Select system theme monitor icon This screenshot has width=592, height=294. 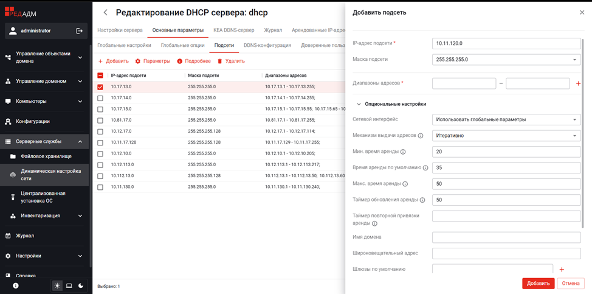(x=69, y=285)
